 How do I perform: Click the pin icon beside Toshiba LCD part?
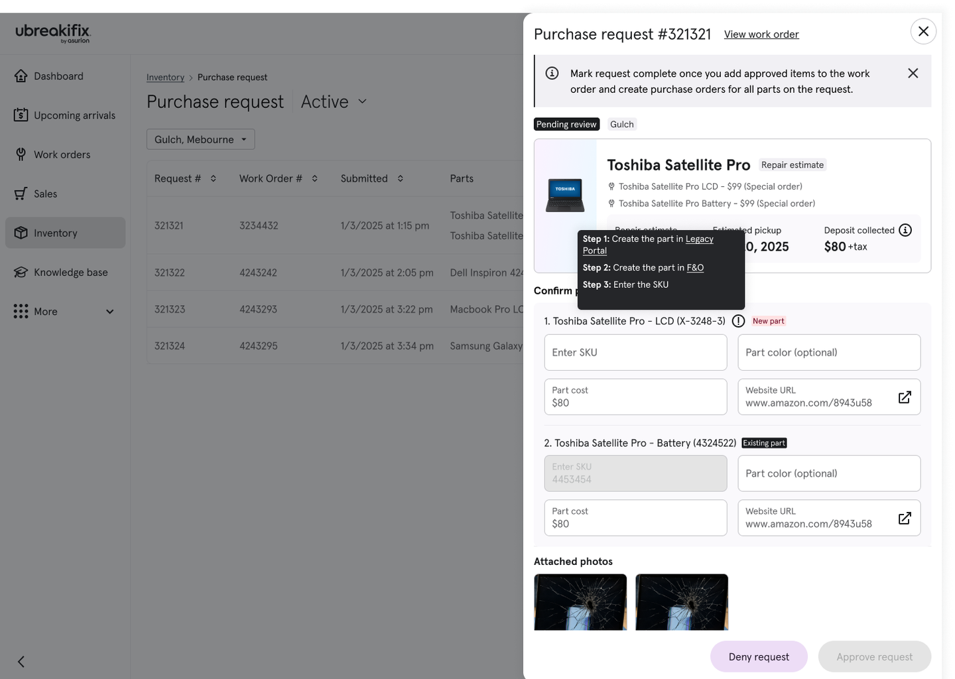[x=611, y=186]
